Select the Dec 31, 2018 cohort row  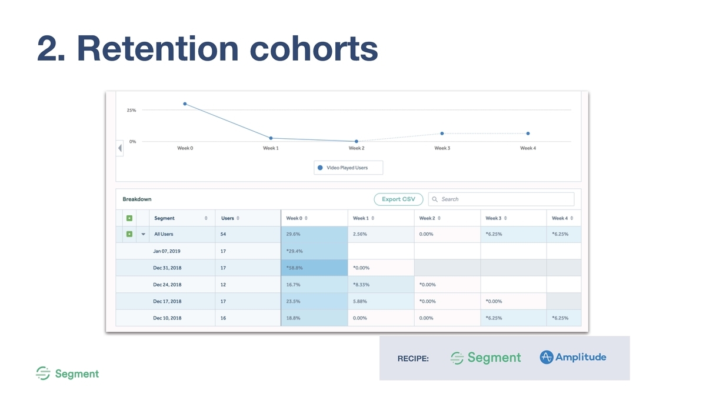pos(348,268)
